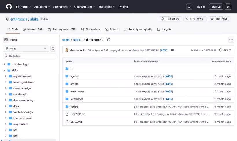This screenshot has width=237, height=141.
Task: Expand the brand-guidelines folder chevron
Action: tap(6, 82)
